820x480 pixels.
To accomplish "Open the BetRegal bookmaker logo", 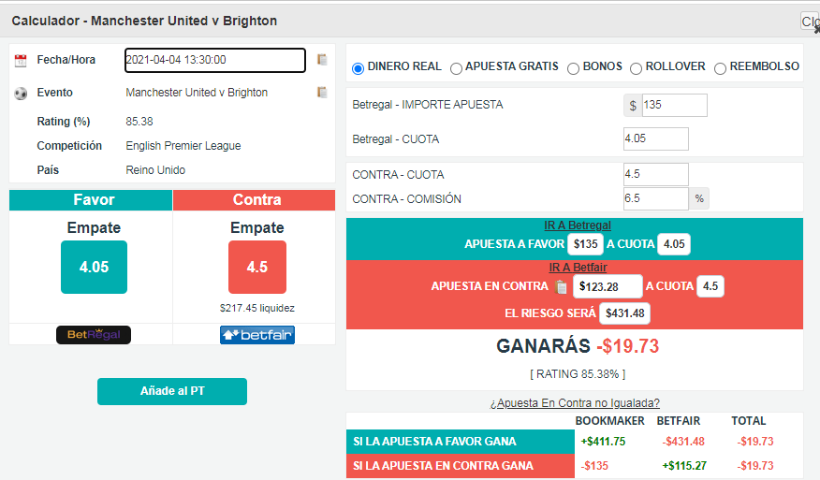I will coord(94,335).
